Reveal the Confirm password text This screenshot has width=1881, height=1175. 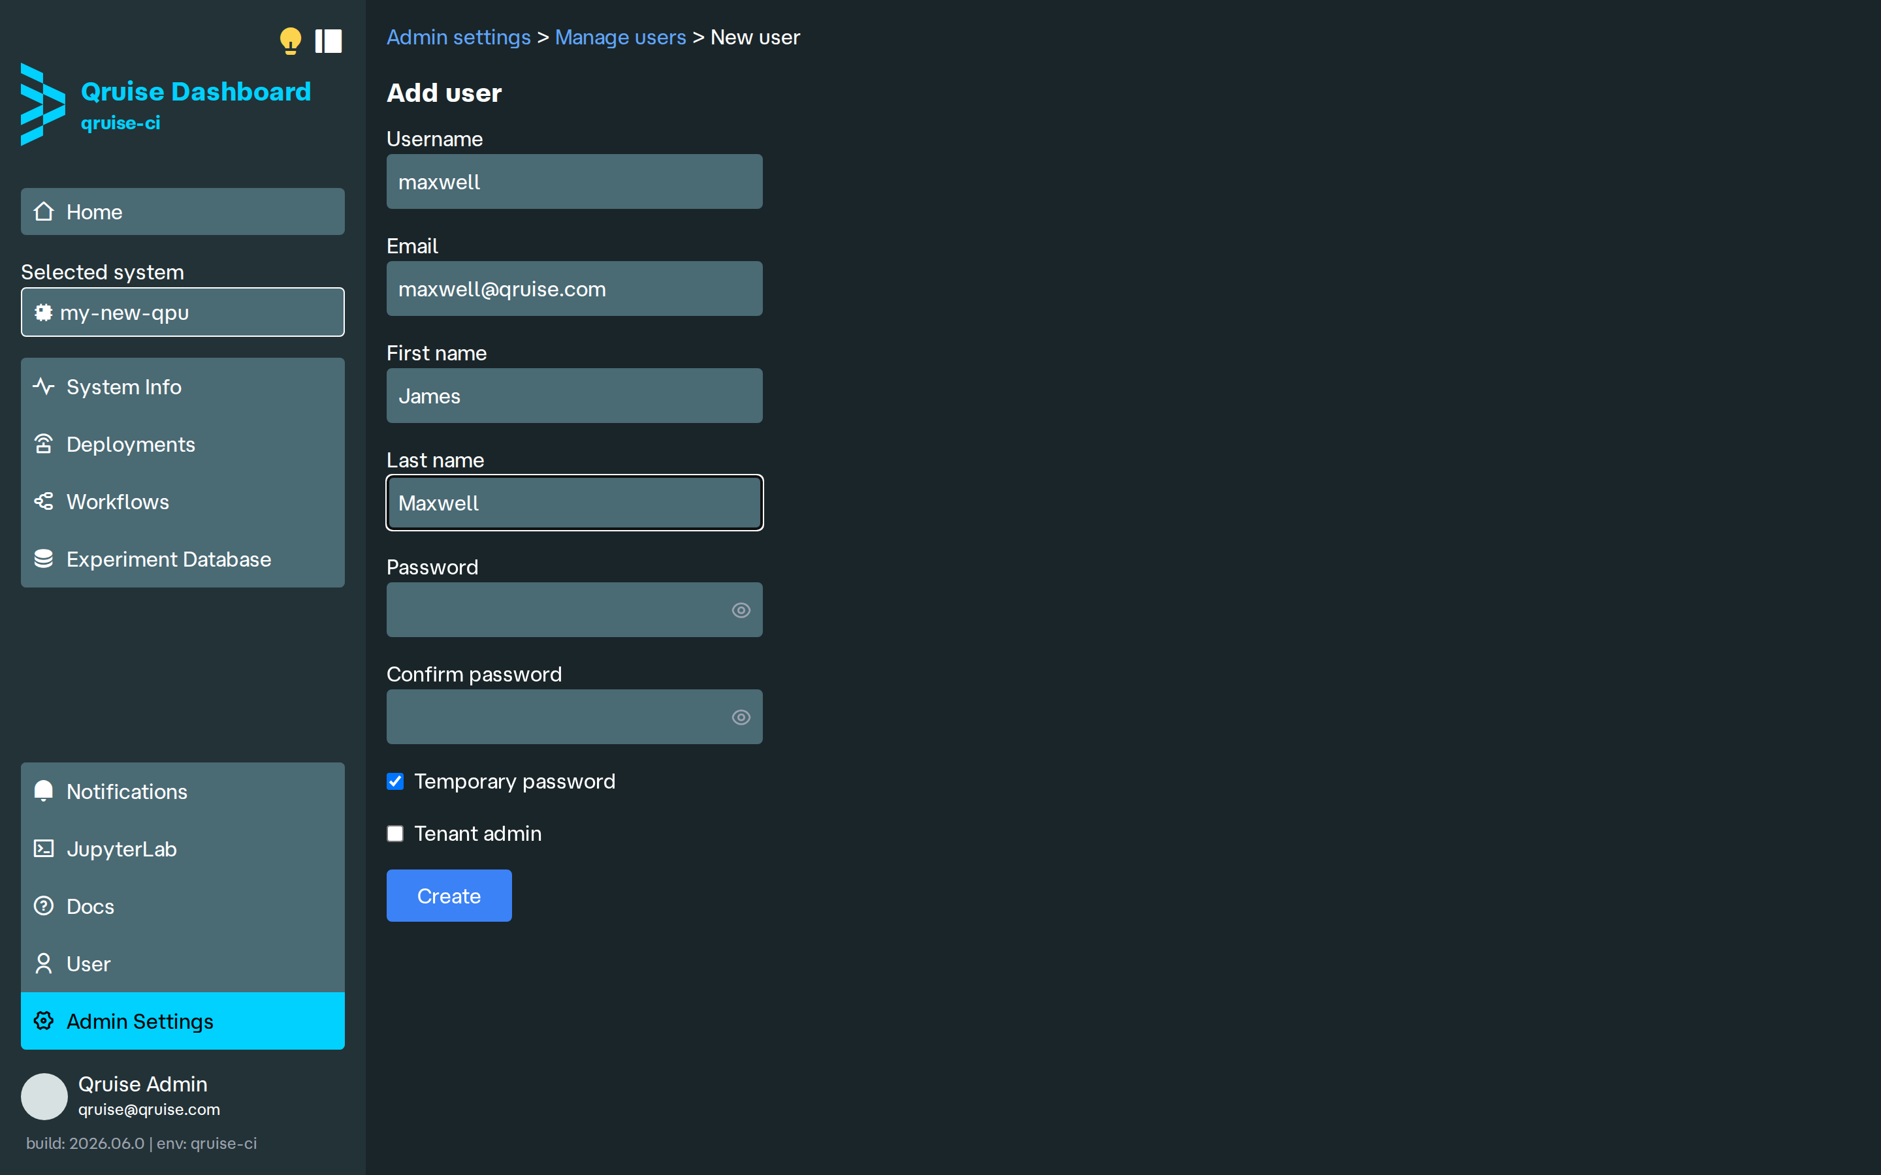(x=741, y=717)
